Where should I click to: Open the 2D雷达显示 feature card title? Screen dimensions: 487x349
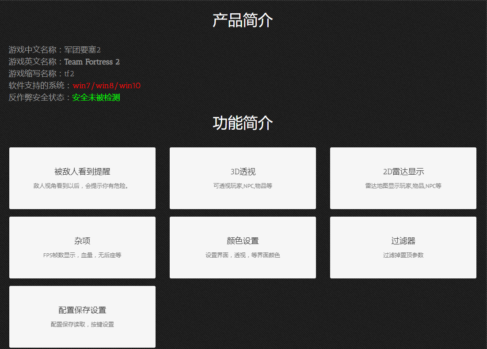coord(403,172)
